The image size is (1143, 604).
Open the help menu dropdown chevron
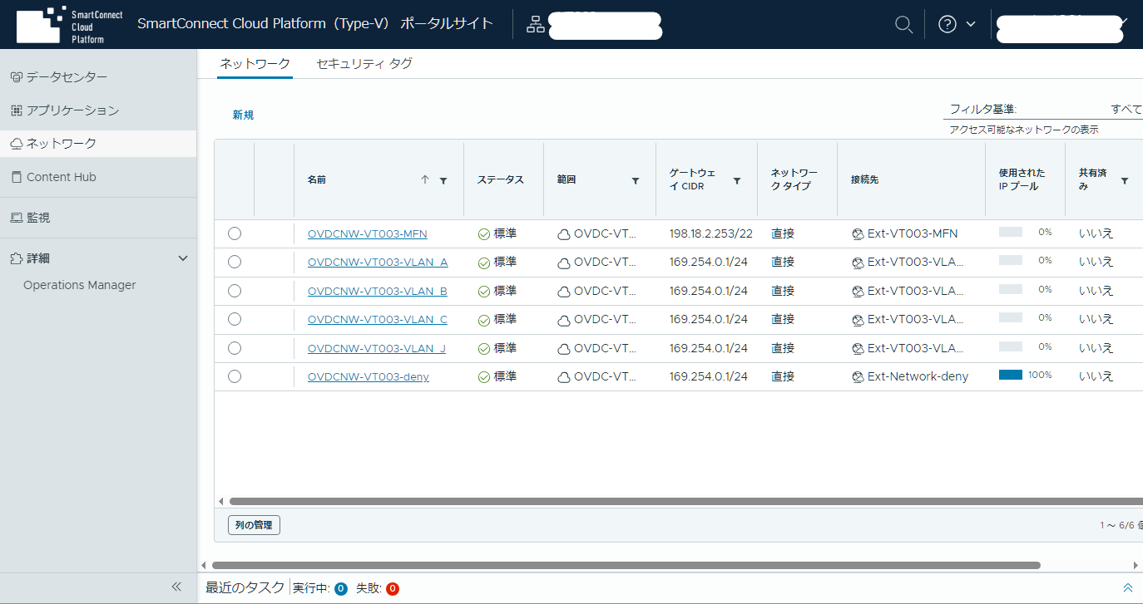(971, 24)
